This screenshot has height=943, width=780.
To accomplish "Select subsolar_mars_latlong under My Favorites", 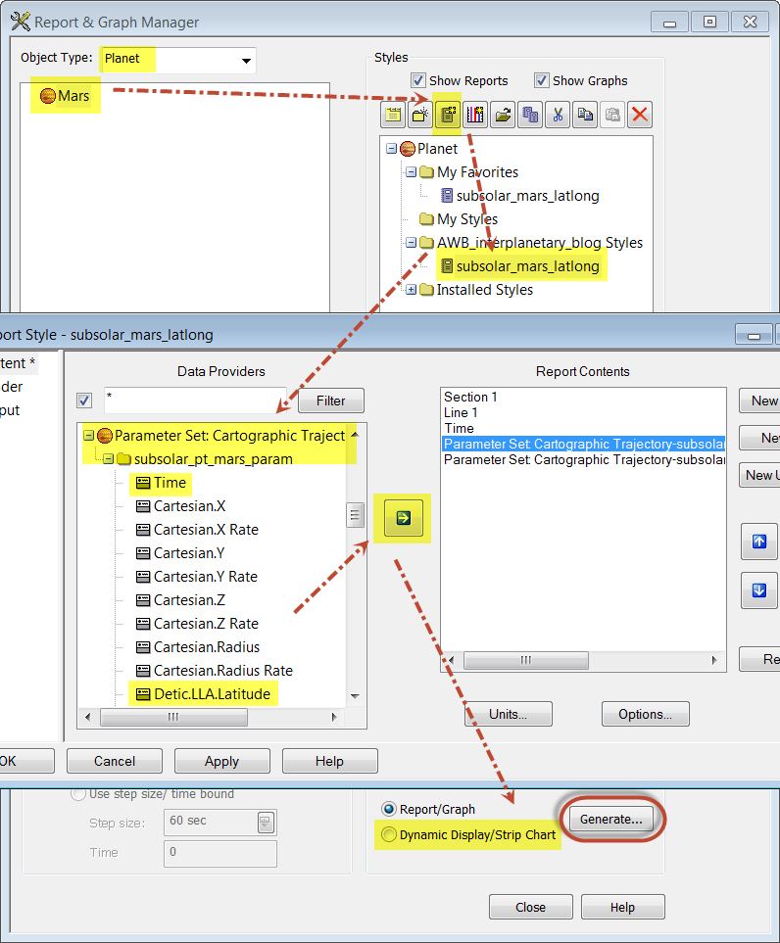I will click(x=520, y=196).
